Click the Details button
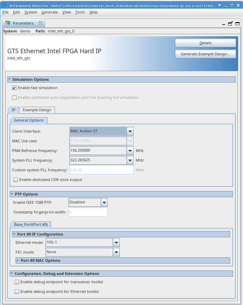Screen dimensions: 243x305 [205, 43]
